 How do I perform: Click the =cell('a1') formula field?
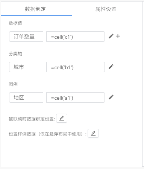tap(76, 97)
